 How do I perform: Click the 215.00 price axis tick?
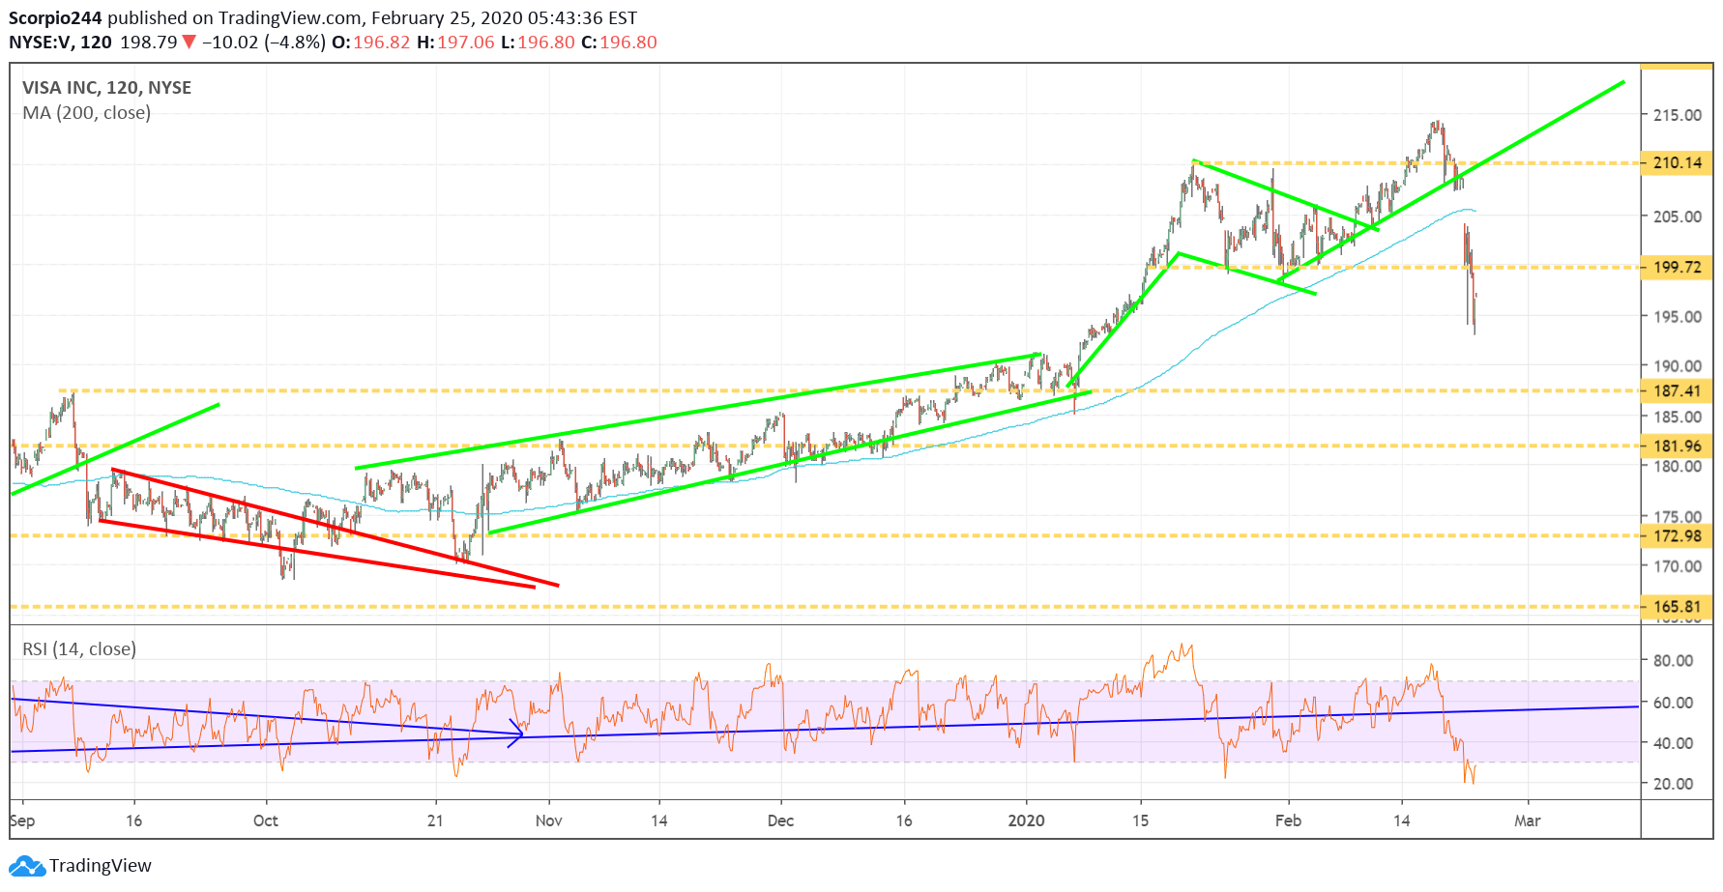click(x=1678, y=115)
